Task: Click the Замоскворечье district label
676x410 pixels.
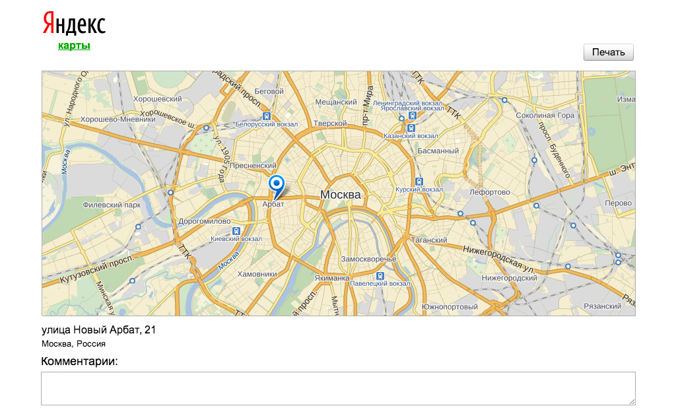Action: (369, 259)
